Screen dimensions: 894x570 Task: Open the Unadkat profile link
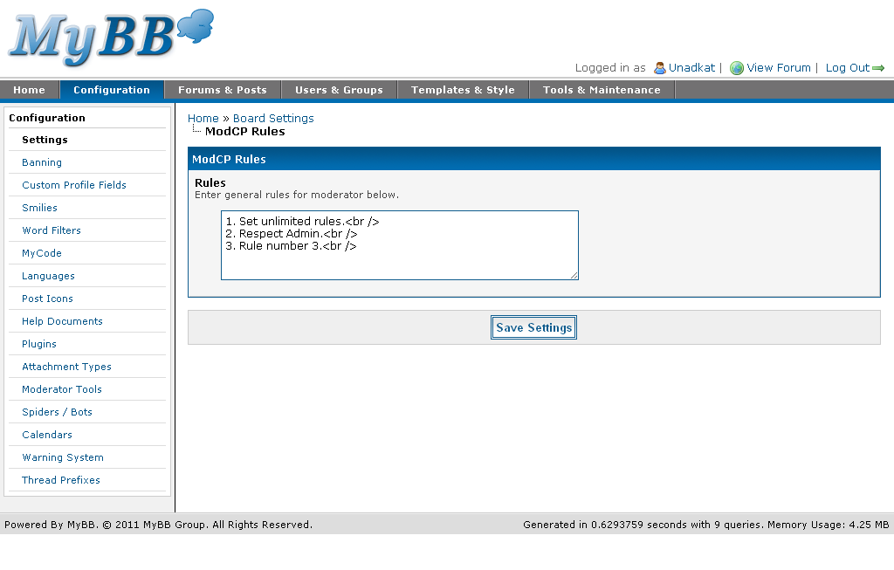tap(691, 68)
